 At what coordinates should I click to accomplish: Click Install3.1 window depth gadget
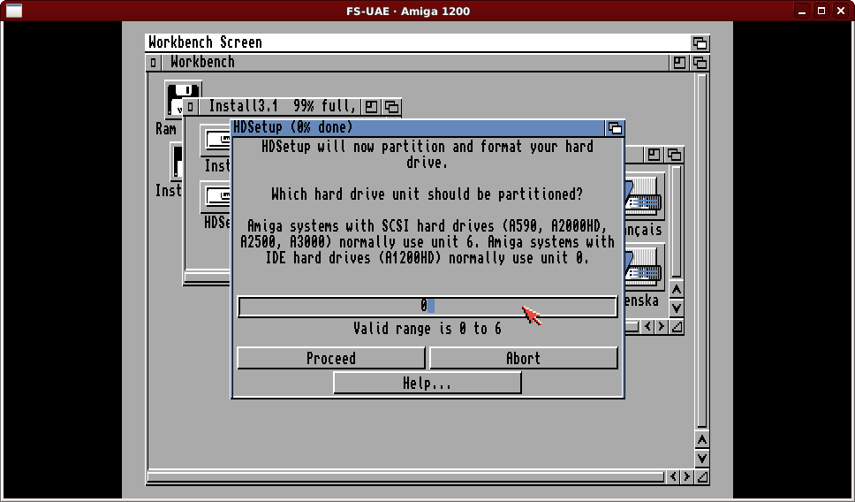pos(391,106)
